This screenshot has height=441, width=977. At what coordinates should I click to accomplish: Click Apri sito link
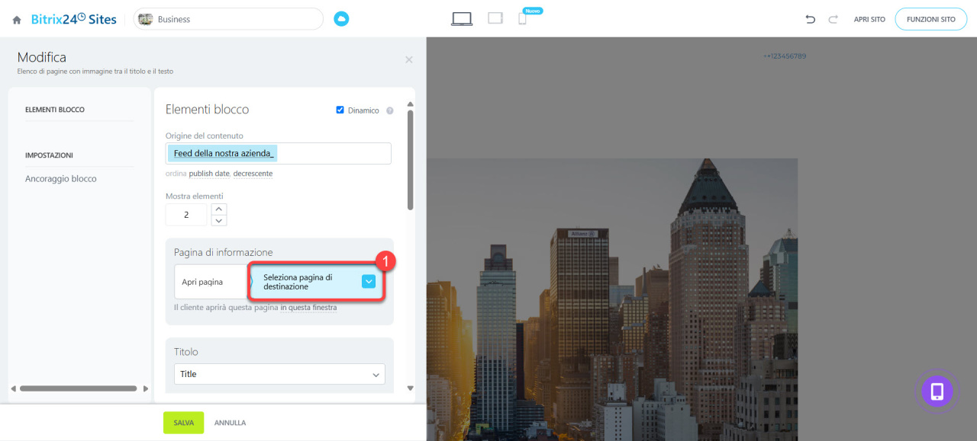[x=869, y=19]
